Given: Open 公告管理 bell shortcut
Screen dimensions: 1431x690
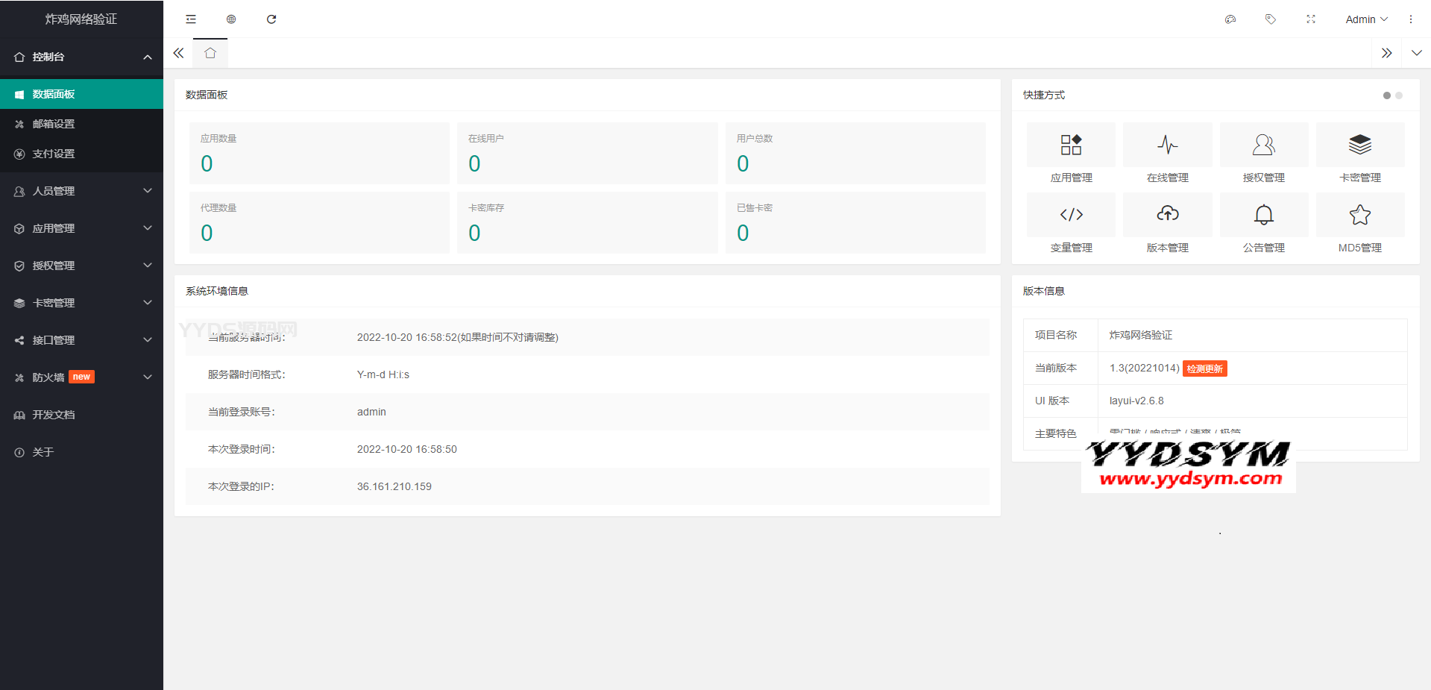Looking at the screenshot, I should (1263, 215).
